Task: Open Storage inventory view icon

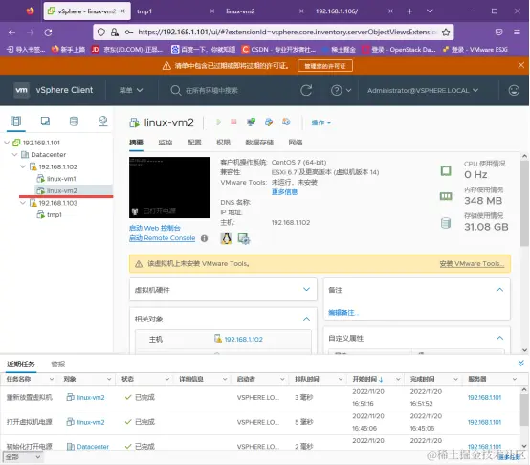Action: click(74, 121)
